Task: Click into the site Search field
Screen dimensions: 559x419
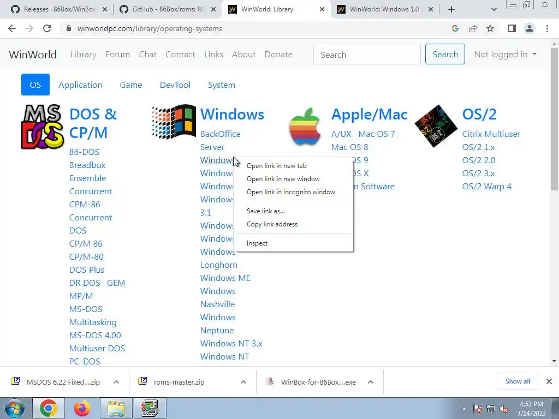Action: [x=367, y=54]
